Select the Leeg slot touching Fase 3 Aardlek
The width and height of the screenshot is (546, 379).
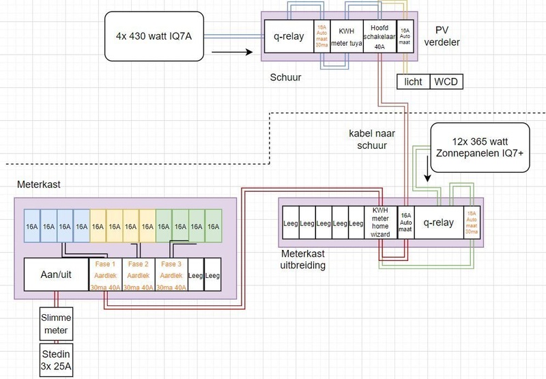click(196, 275)
